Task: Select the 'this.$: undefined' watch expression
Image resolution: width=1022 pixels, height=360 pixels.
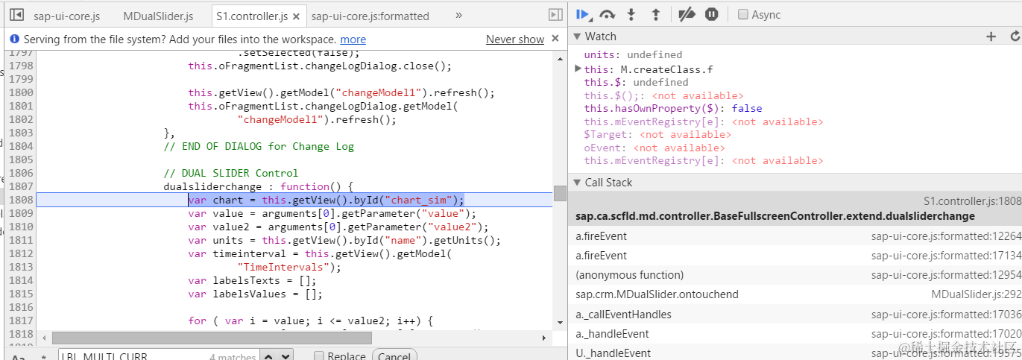Action: pos(636,82)
